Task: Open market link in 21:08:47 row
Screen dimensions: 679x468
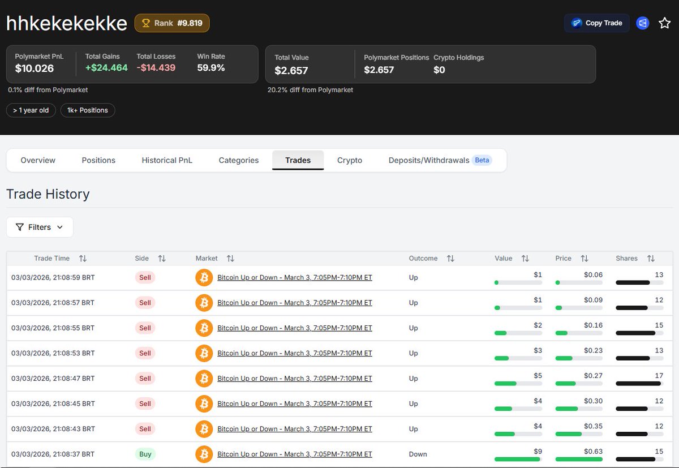Action: [295, 379]
